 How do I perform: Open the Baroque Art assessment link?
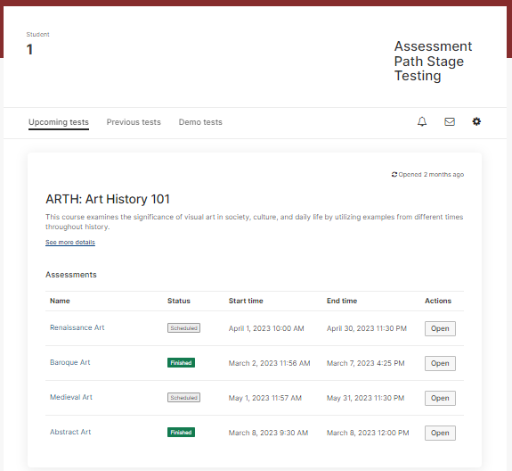(x=69, y=362)
